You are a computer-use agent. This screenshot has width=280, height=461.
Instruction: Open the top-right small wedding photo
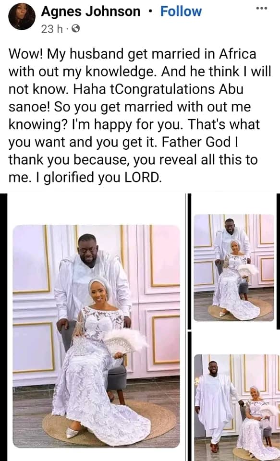click(x=234, y=267)
